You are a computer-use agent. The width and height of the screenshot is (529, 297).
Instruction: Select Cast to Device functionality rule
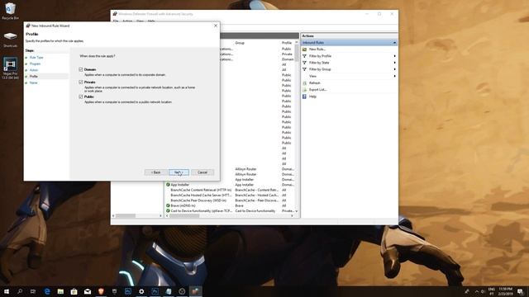point(201,211)
